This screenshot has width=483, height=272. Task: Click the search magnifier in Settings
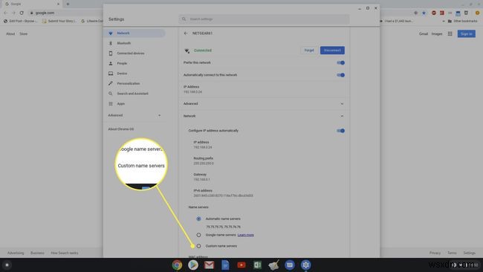[184, 19]
